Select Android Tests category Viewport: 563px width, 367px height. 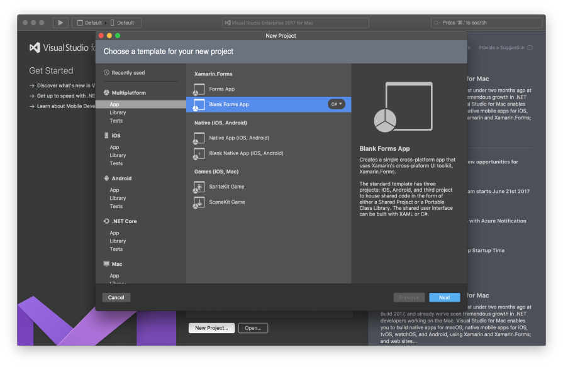[116, 206]
